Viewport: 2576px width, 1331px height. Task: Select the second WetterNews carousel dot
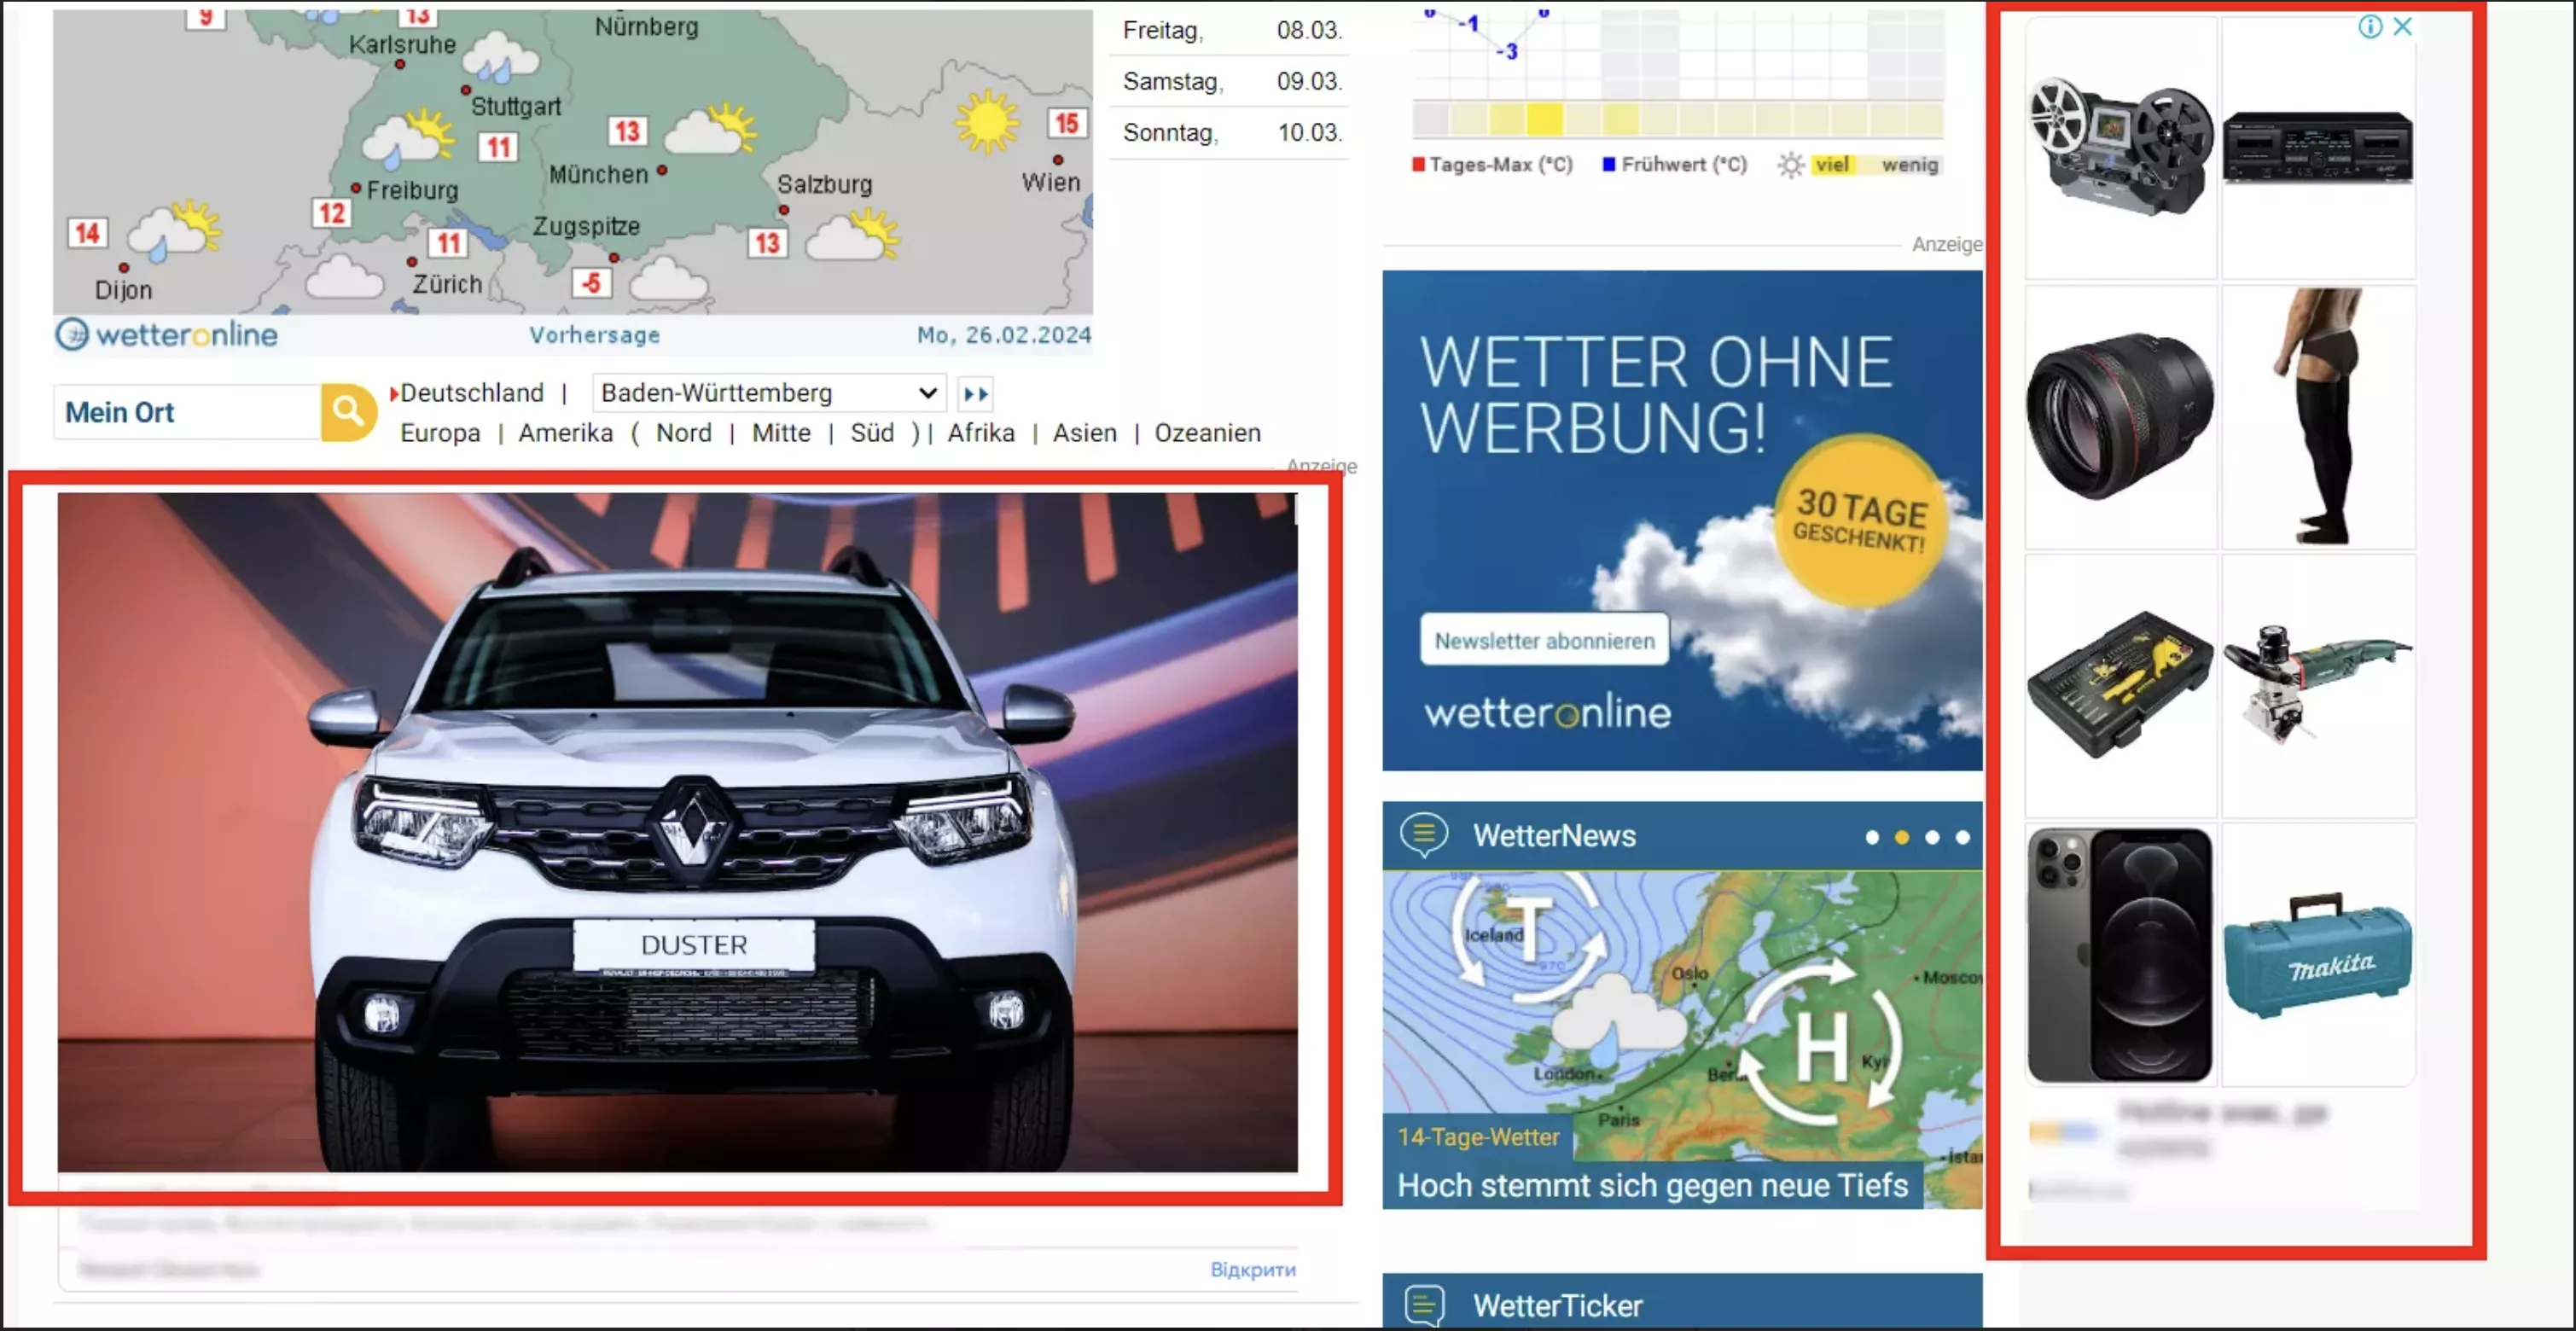(1901, 837)
